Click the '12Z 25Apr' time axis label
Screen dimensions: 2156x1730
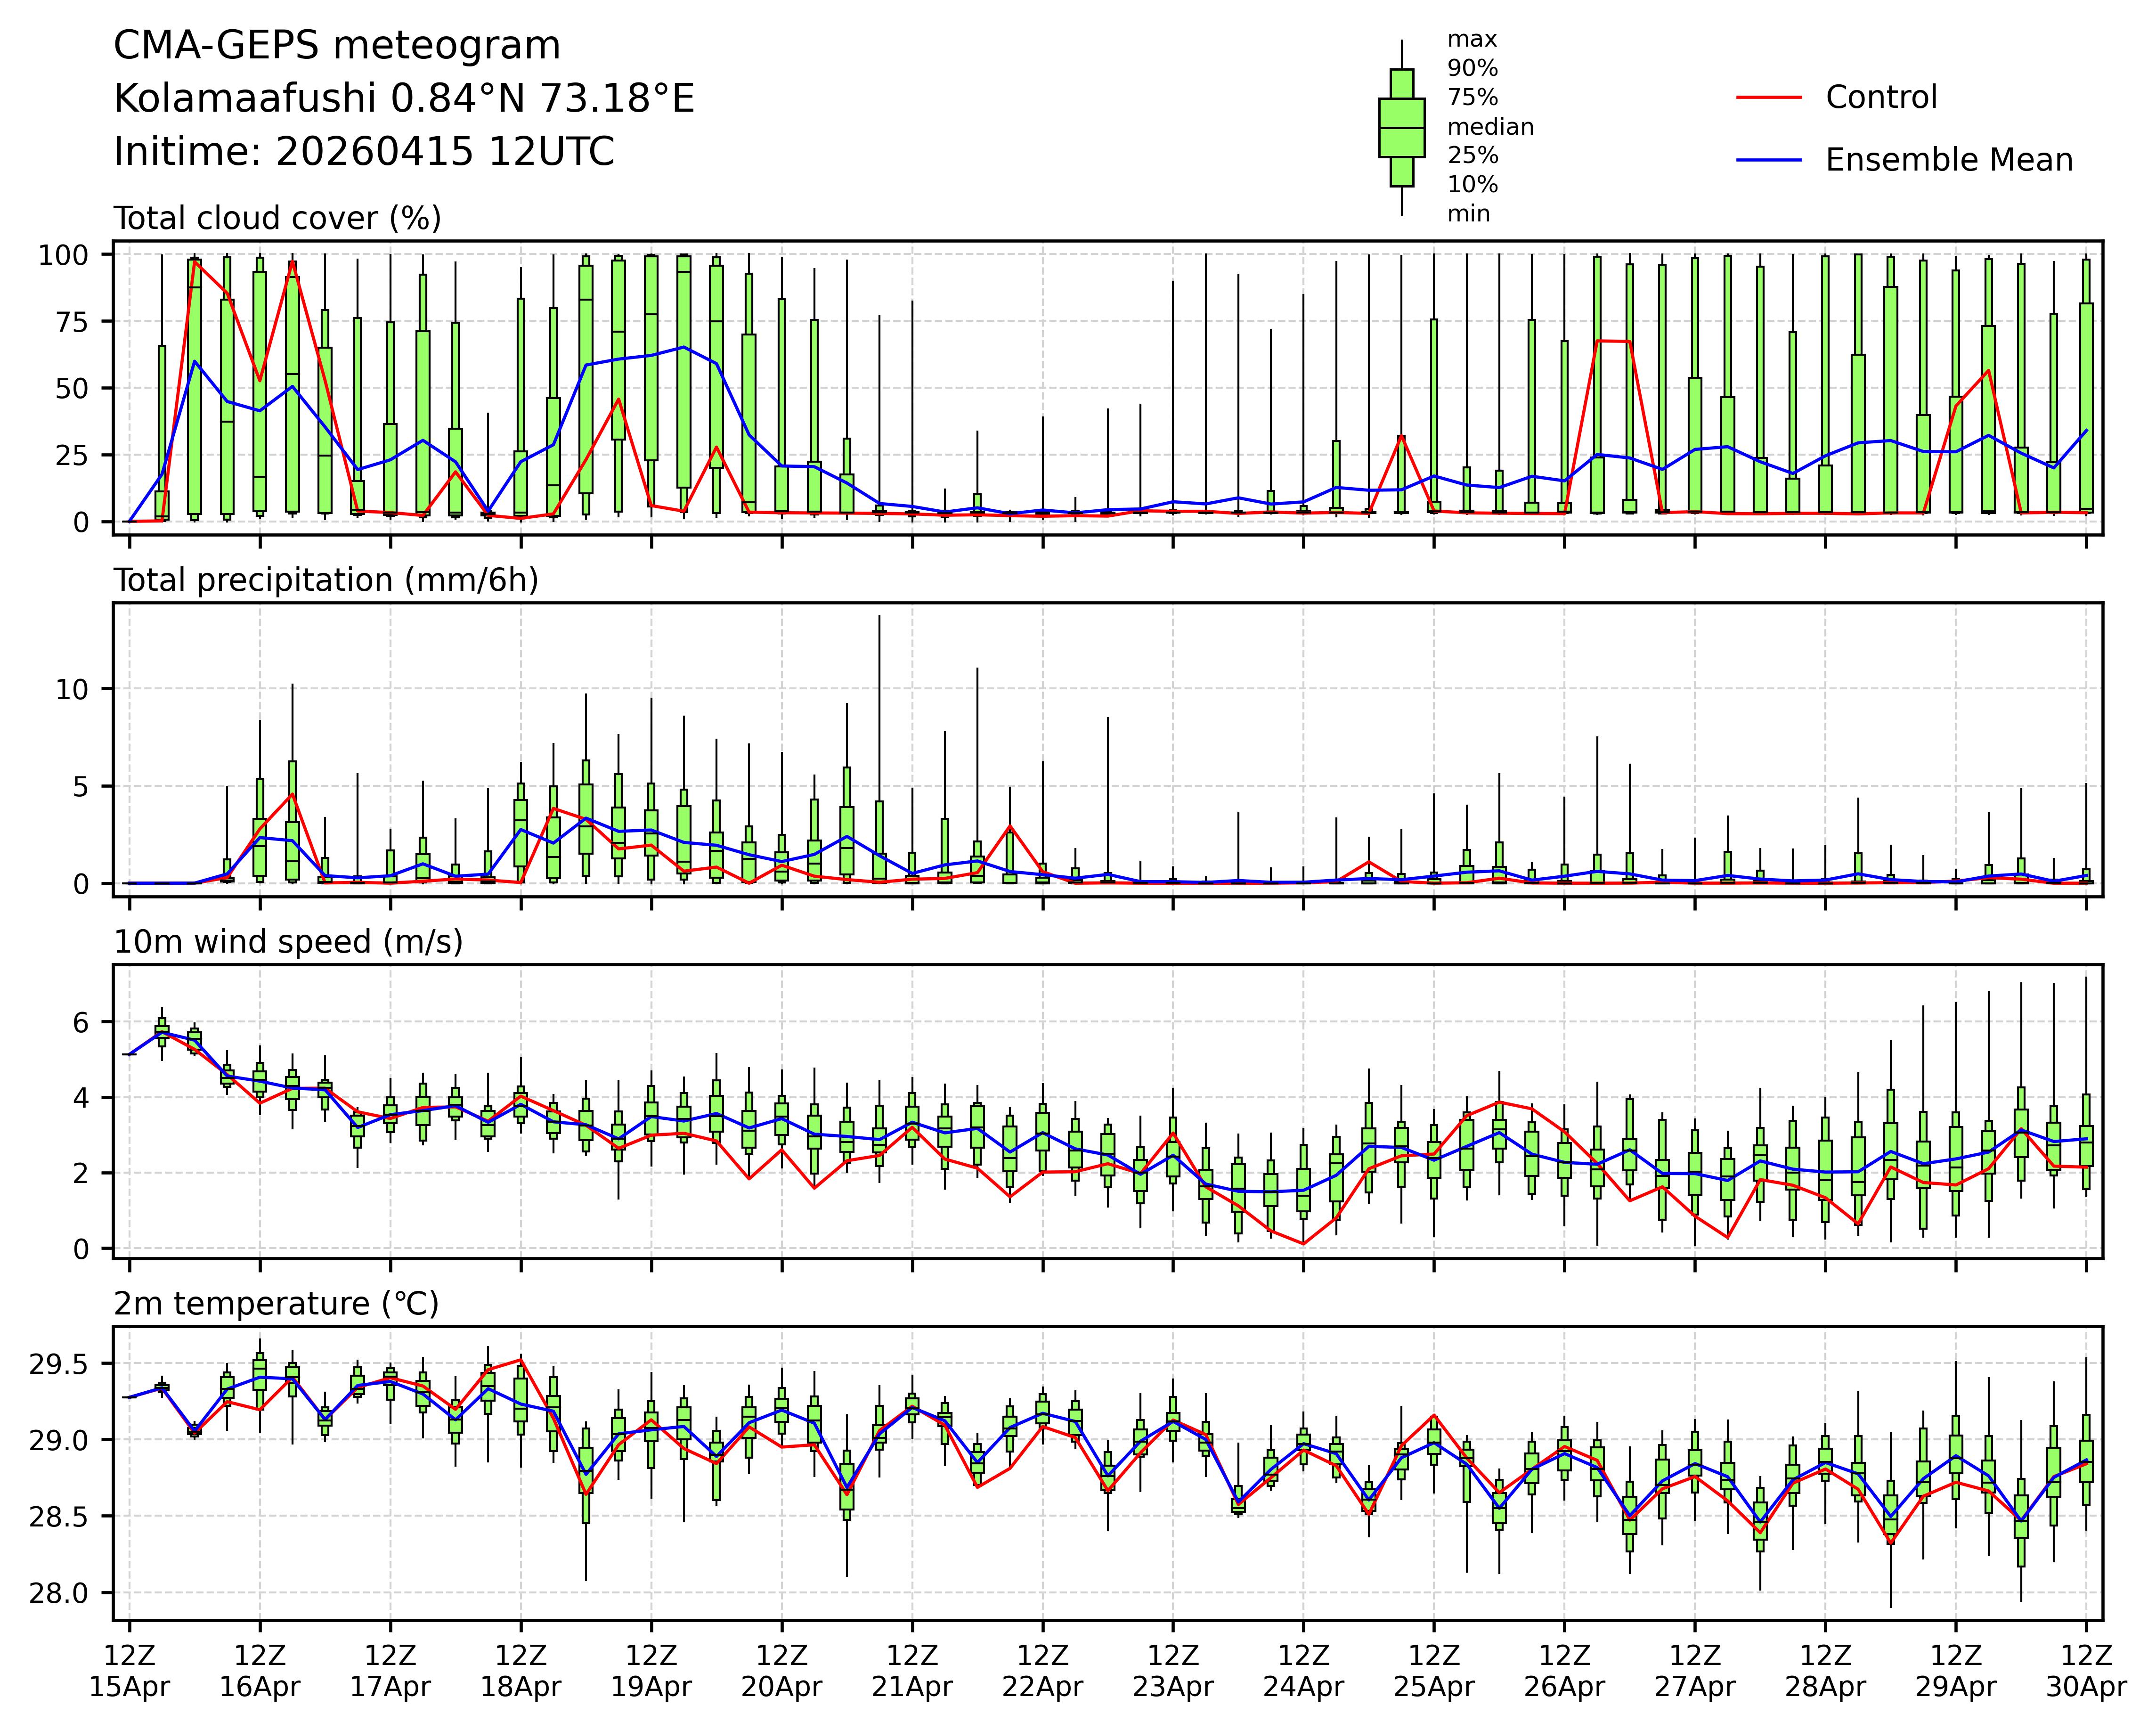(x=1433, y=1670)
